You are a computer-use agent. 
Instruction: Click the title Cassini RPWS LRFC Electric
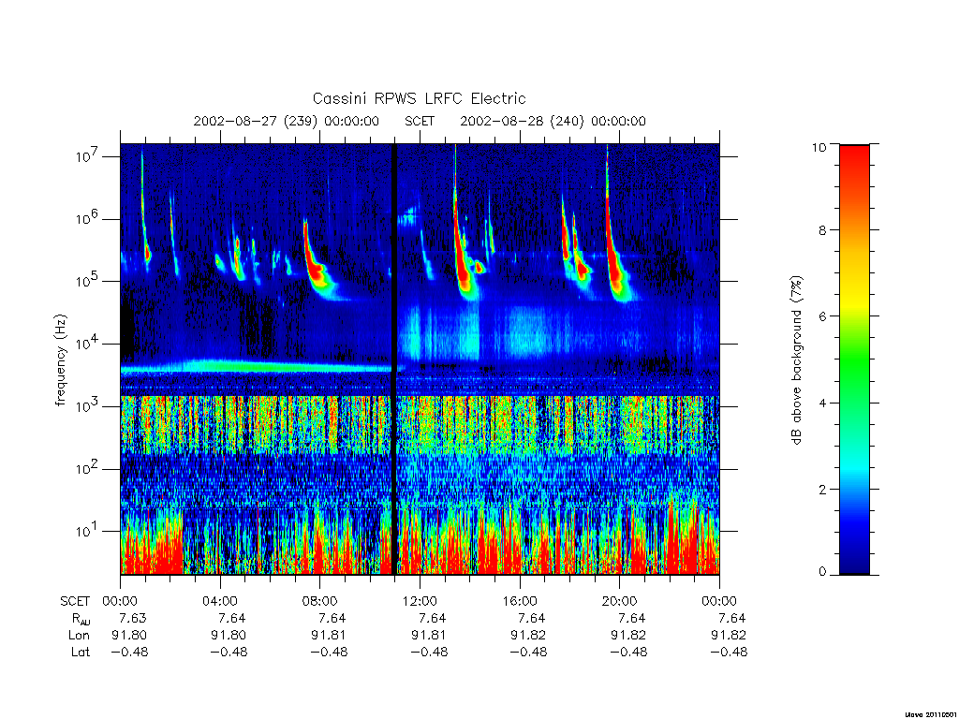419,98
